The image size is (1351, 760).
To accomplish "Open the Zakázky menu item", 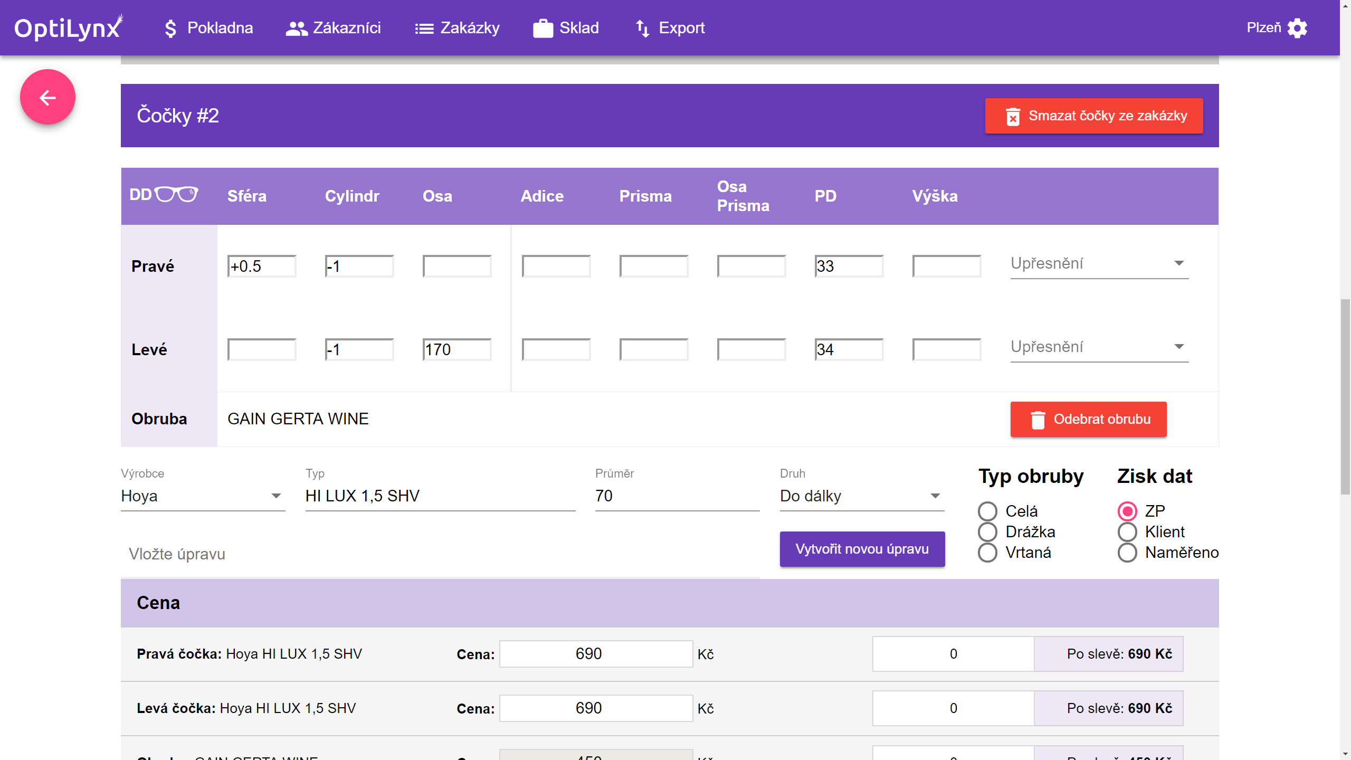I will tap(469, 28).
